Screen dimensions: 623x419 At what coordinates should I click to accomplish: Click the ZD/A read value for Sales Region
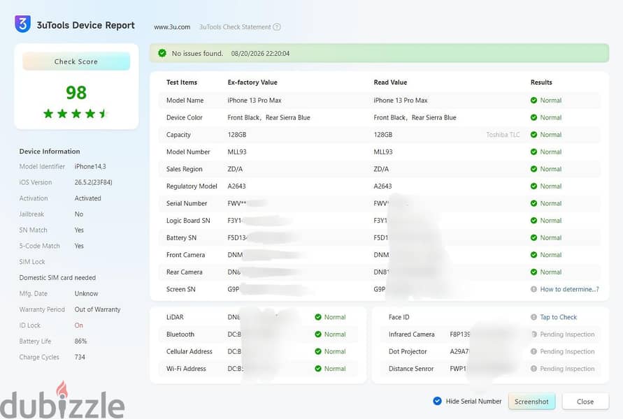click(x=381, y=169)
